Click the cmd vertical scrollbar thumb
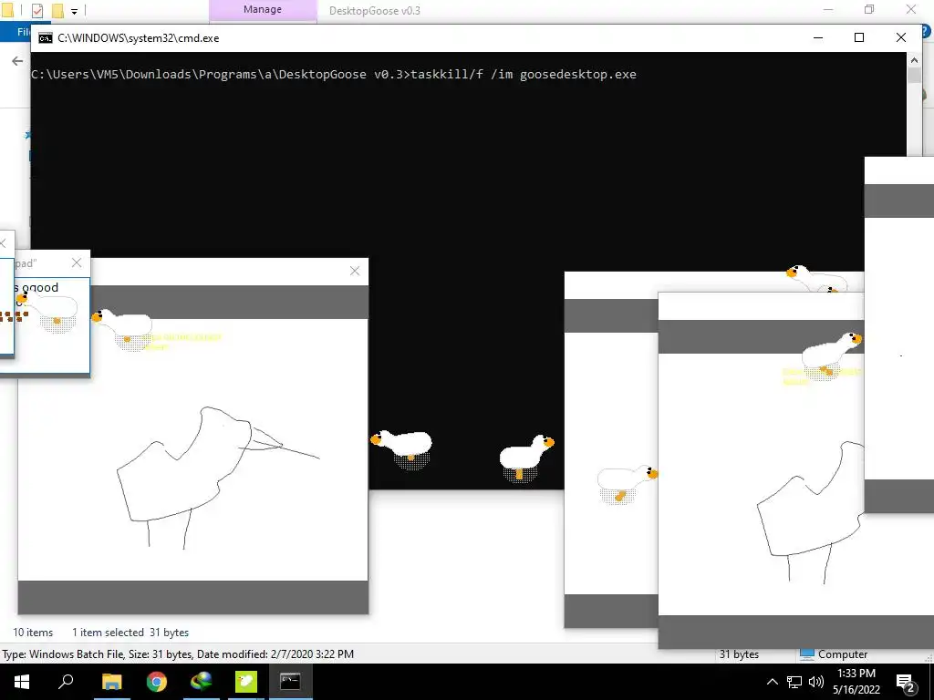This screenshot has width=934, height=700. click(914, 76)
